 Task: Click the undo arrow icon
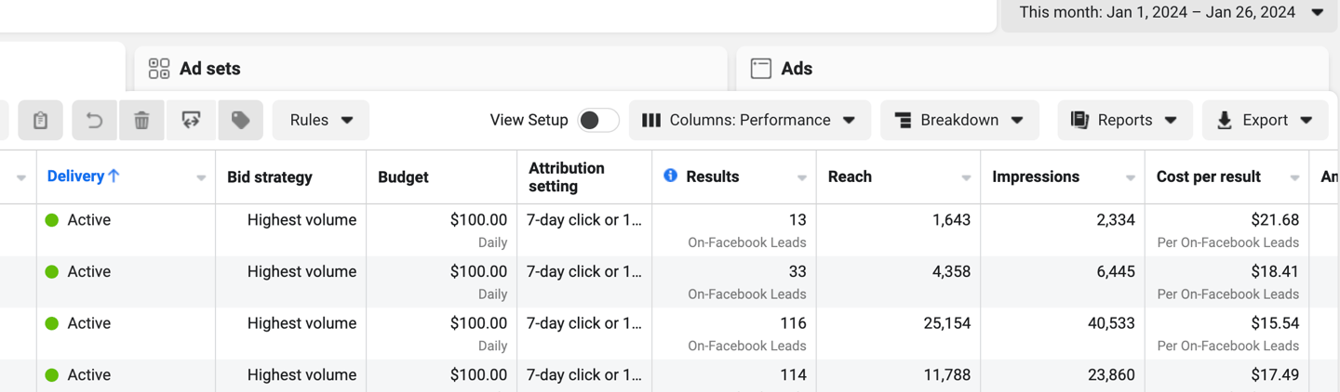click(94, 121)
